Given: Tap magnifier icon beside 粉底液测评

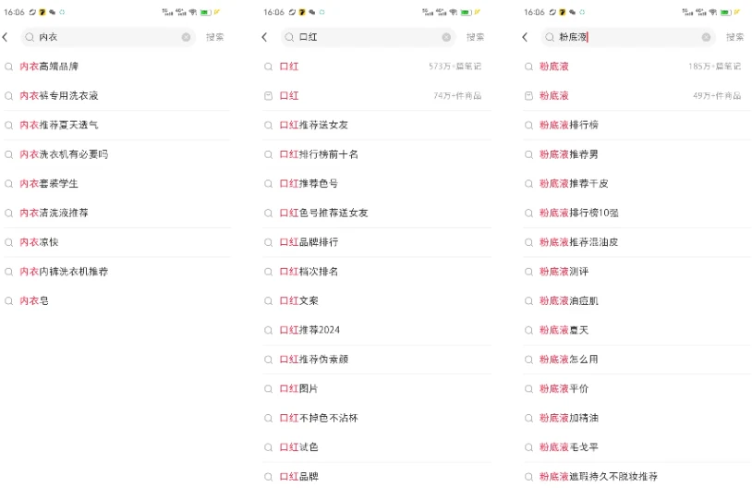Looking at the screenshot, I should pyautogui.click(x=528, y=272).
